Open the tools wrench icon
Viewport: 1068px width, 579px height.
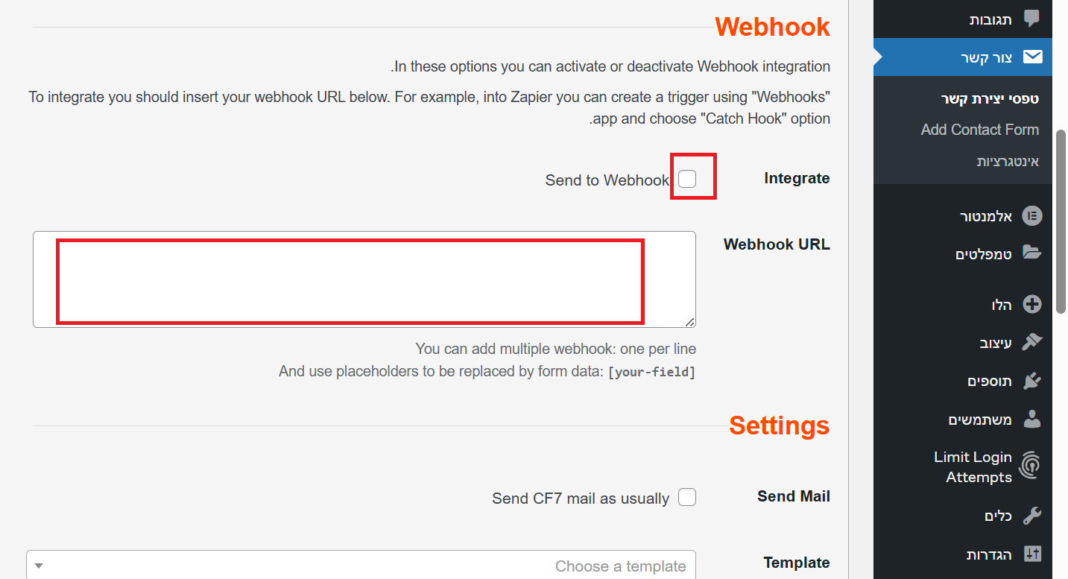1031,516
